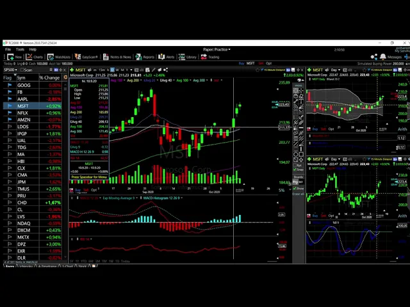Viewport: 410px width, 307px height.
Task: Toggle the Scan checkbox in watchlist
Action: click(x=22, y=70)
